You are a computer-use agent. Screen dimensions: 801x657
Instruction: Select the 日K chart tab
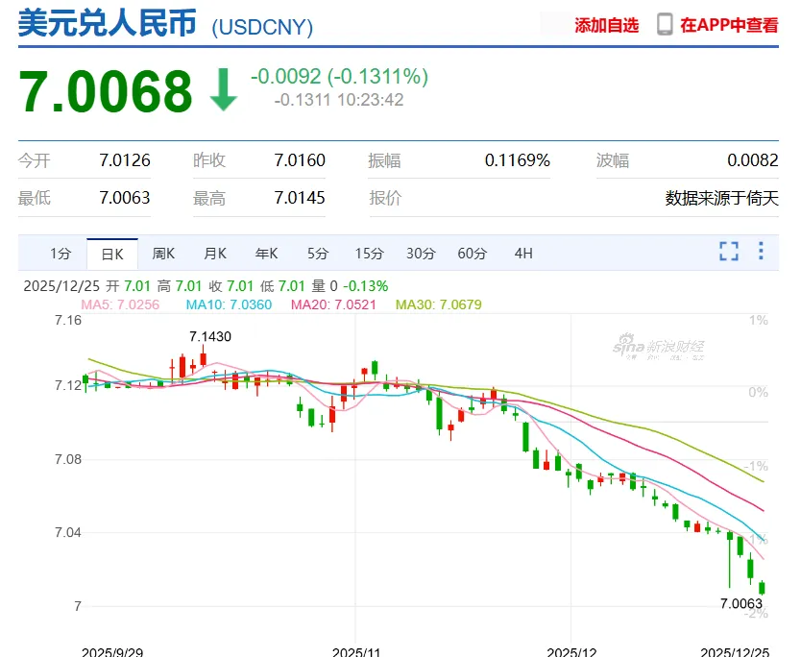coord(111,254)
